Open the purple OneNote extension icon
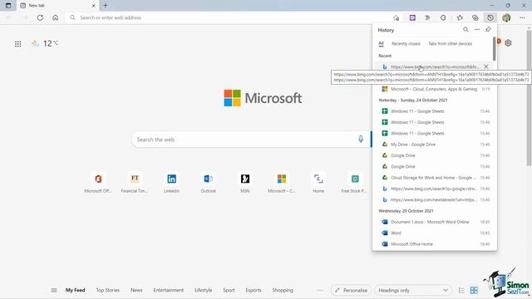This screenshot has width=532, height=299. point(412,17)
